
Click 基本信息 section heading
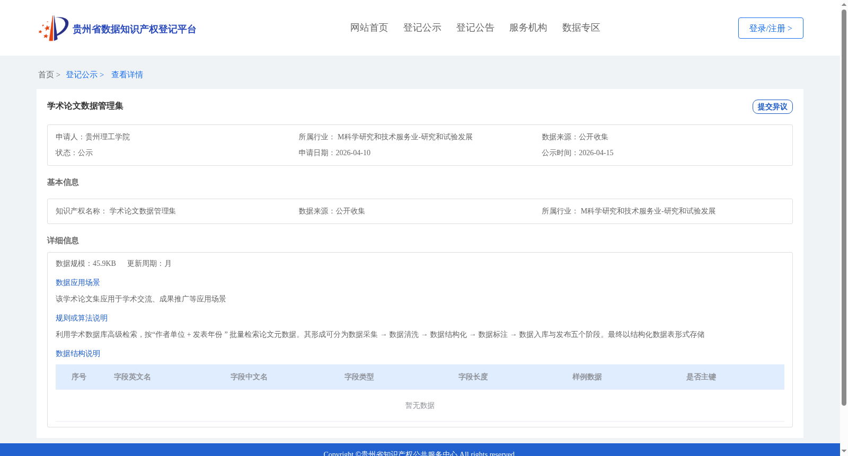click(63, 182)
